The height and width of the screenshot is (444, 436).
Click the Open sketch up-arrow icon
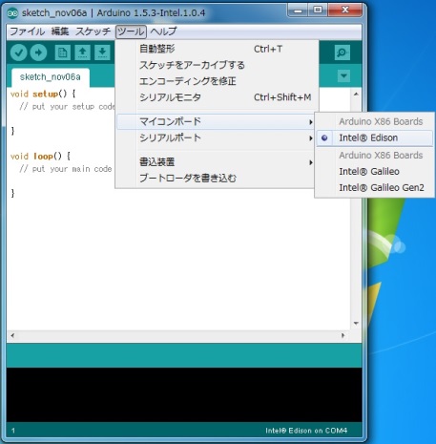pos(82,53)
